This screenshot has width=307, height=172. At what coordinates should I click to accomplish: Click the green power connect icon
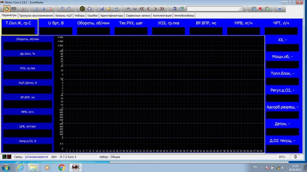6,9
